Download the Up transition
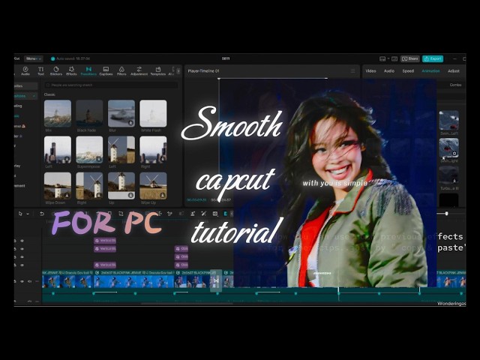The width and height of the screenshot is (480, 360). [130, 195]
